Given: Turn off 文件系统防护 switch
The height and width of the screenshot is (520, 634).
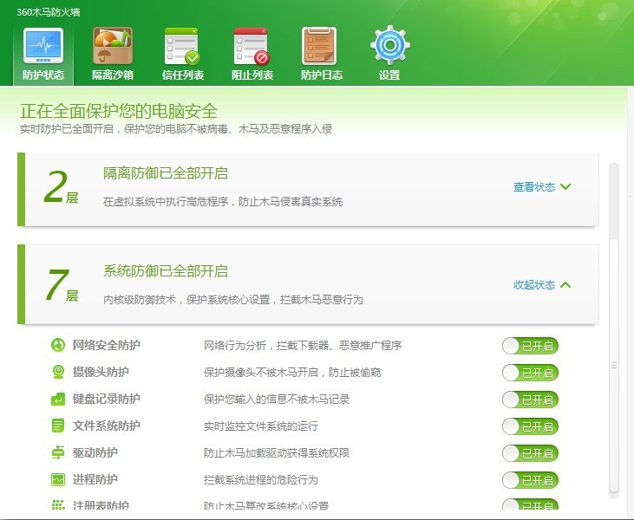Looking at the screenshot, I should coord(530,426).
